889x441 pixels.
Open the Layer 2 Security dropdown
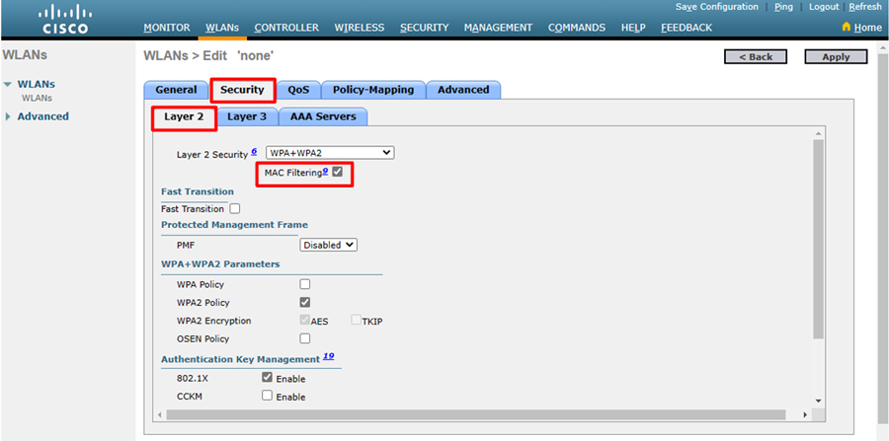pos(330,153)
